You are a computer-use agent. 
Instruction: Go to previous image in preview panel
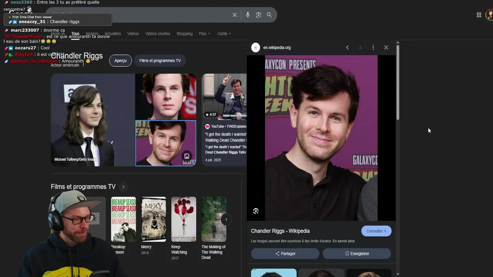click(347, 48)
